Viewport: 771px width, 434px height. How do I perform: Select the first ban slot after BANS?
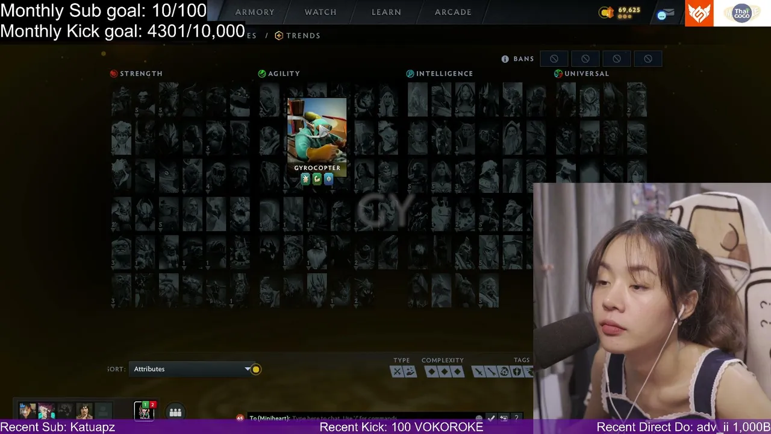554,59
